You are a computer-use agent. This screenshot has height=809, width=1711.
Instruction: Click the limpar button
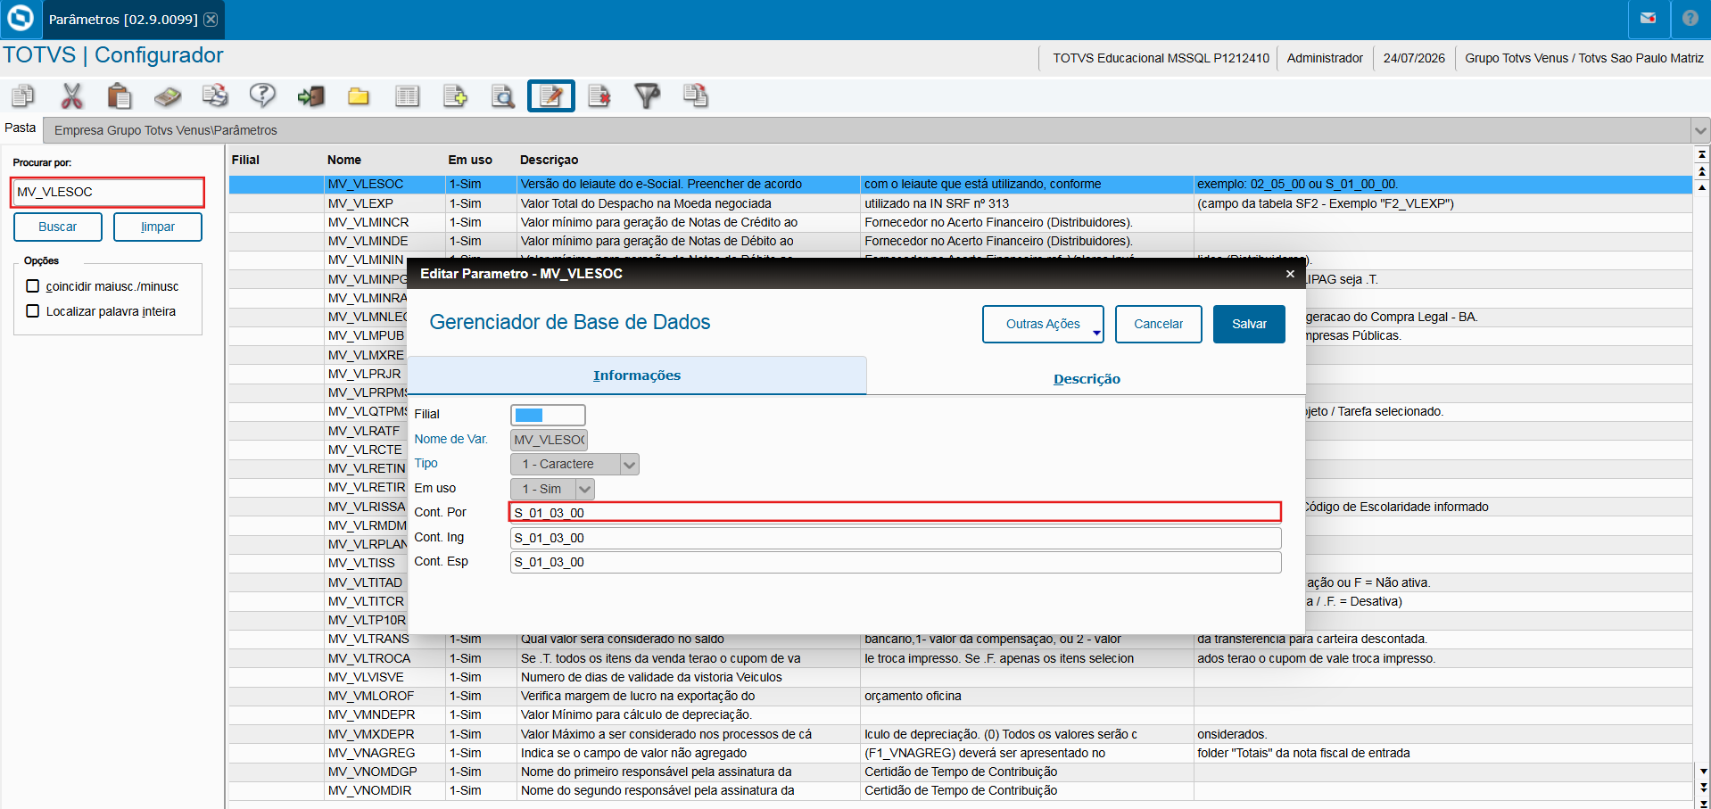(x=158, y=227)
